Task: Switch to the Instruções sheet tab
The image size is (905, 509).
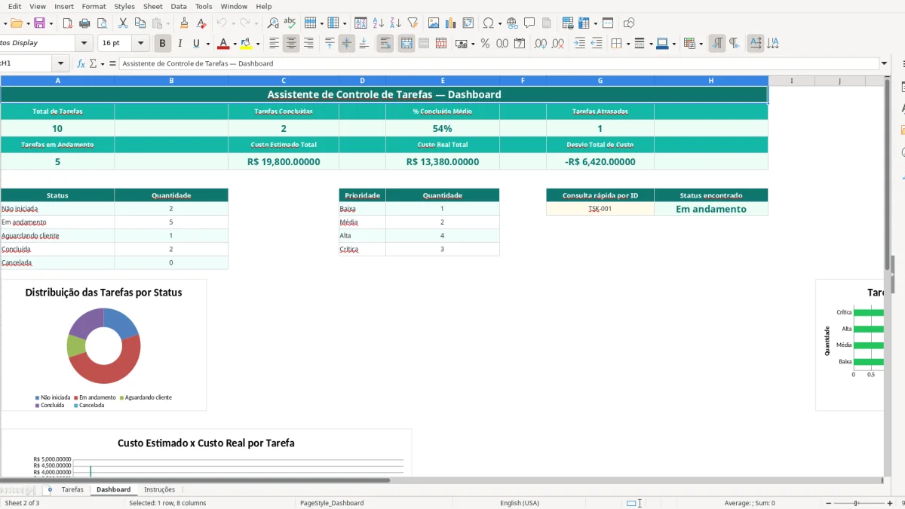Action: click(x=160, y=489)
